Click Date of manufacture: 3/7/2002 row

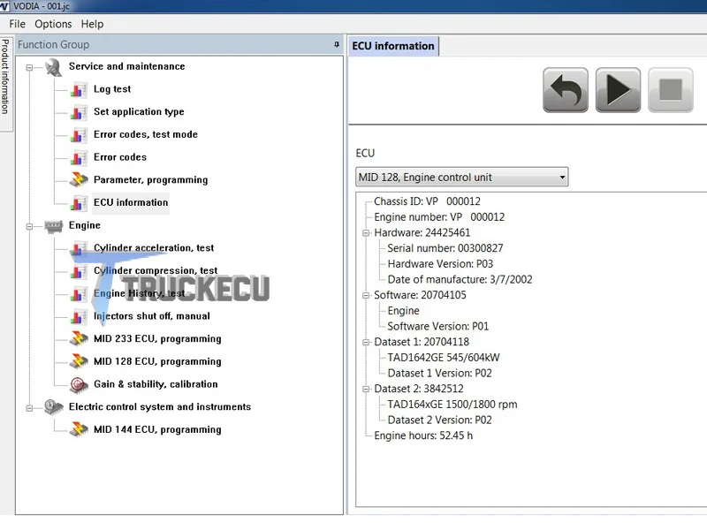(x=460, y=279)
